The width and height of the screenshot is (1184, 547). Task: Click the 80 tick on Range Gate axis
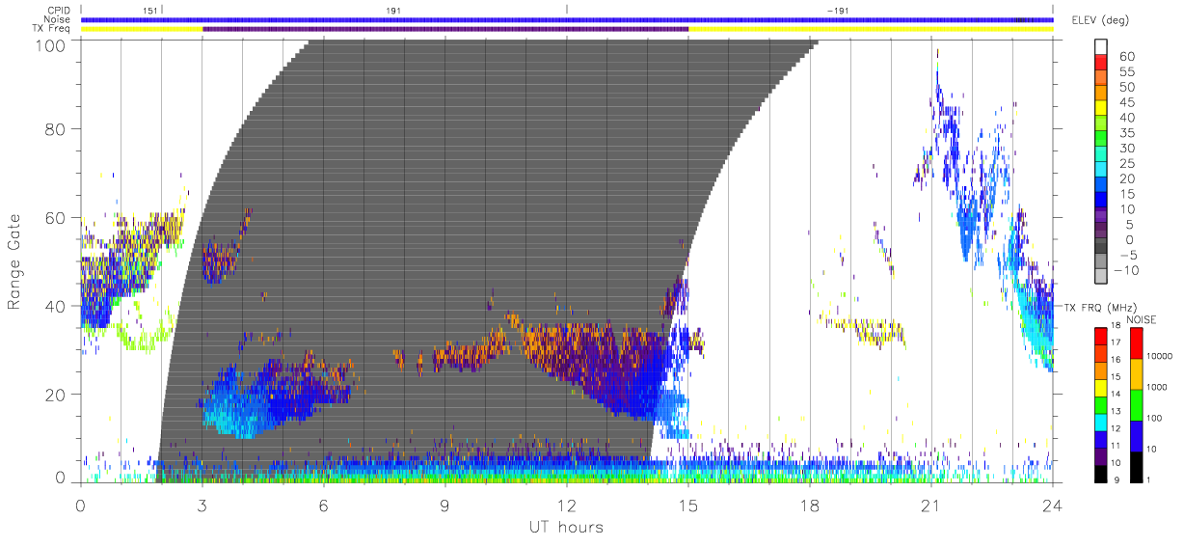click(55, 128)
